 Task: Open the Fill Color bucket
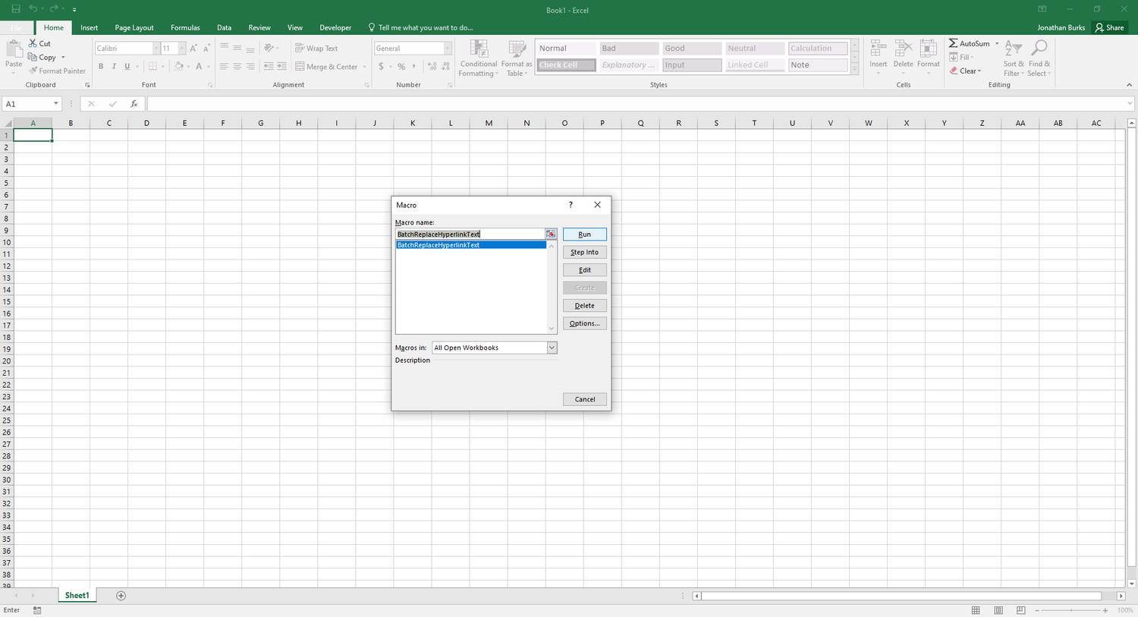coord(178,67)
